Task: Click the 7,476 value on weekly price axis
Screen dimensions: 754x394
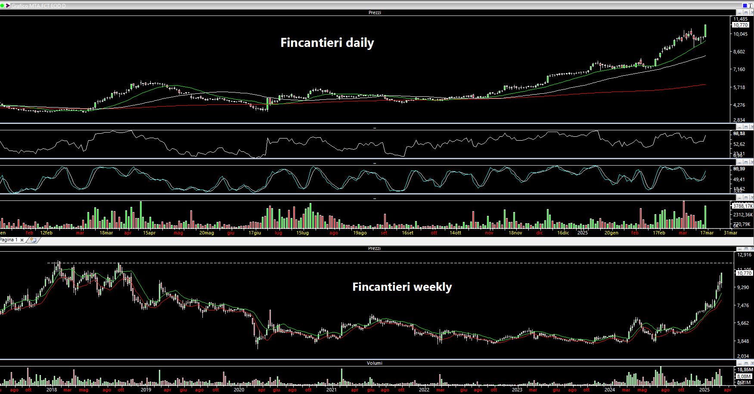Action: click(x=743, y=305)
